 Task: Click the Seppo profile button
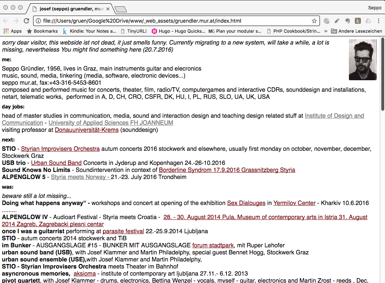[375, 7]
